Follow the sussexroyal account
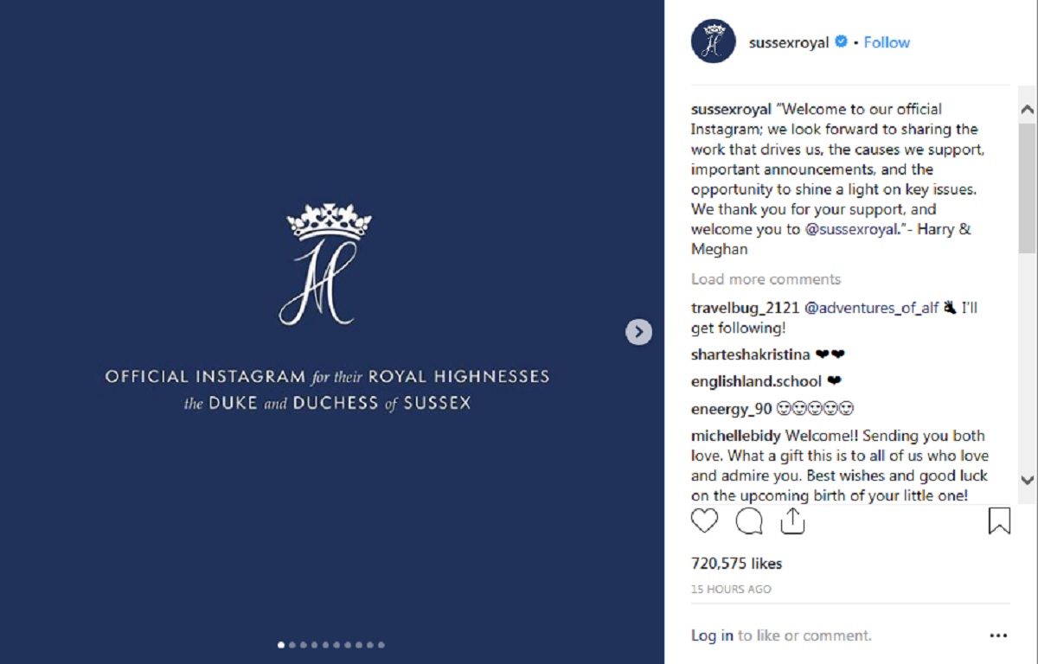 coord(887,42)
